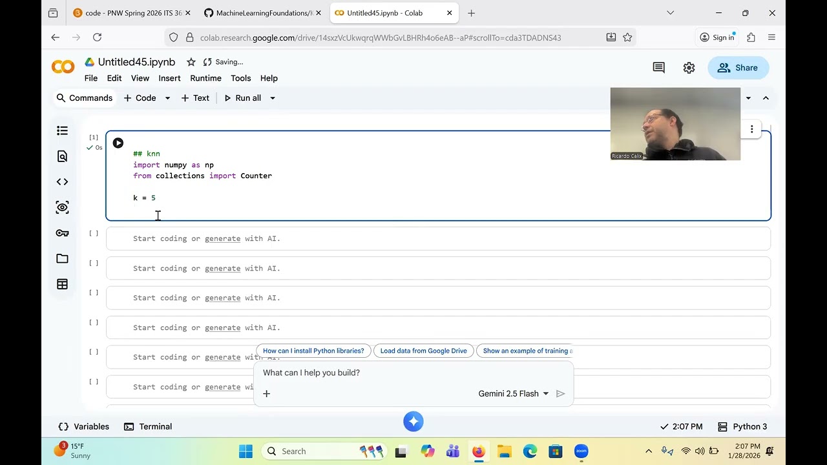Expand the Code insert dropdown arrow
This screenshot has height=465, width=827.
point(167,98)
